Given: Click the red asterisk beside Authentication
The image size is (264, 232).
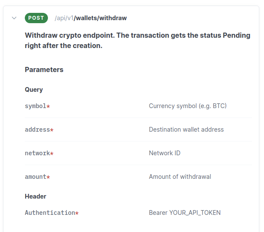Looking at the screenshot, I should click(x=77, y=213).
